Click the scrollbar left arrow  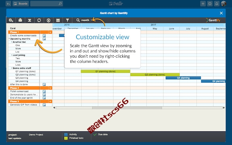[x=54, y=108]
